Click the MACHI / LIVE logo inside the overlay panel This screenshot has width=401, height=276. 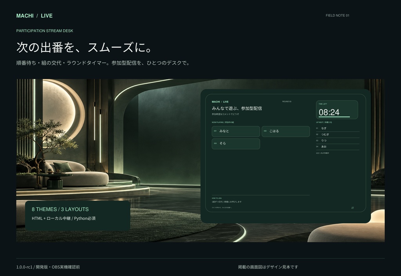click(220, 102)
